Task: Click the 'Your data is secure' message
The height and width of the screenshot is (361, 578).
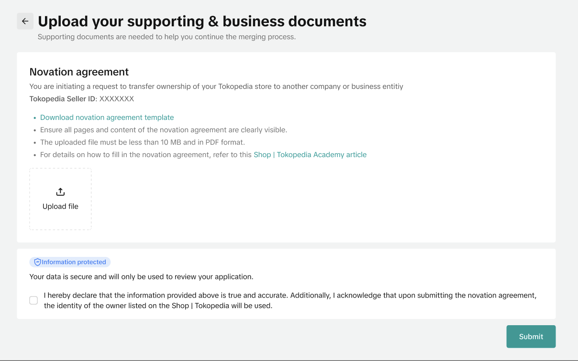Action: point(141,276)
